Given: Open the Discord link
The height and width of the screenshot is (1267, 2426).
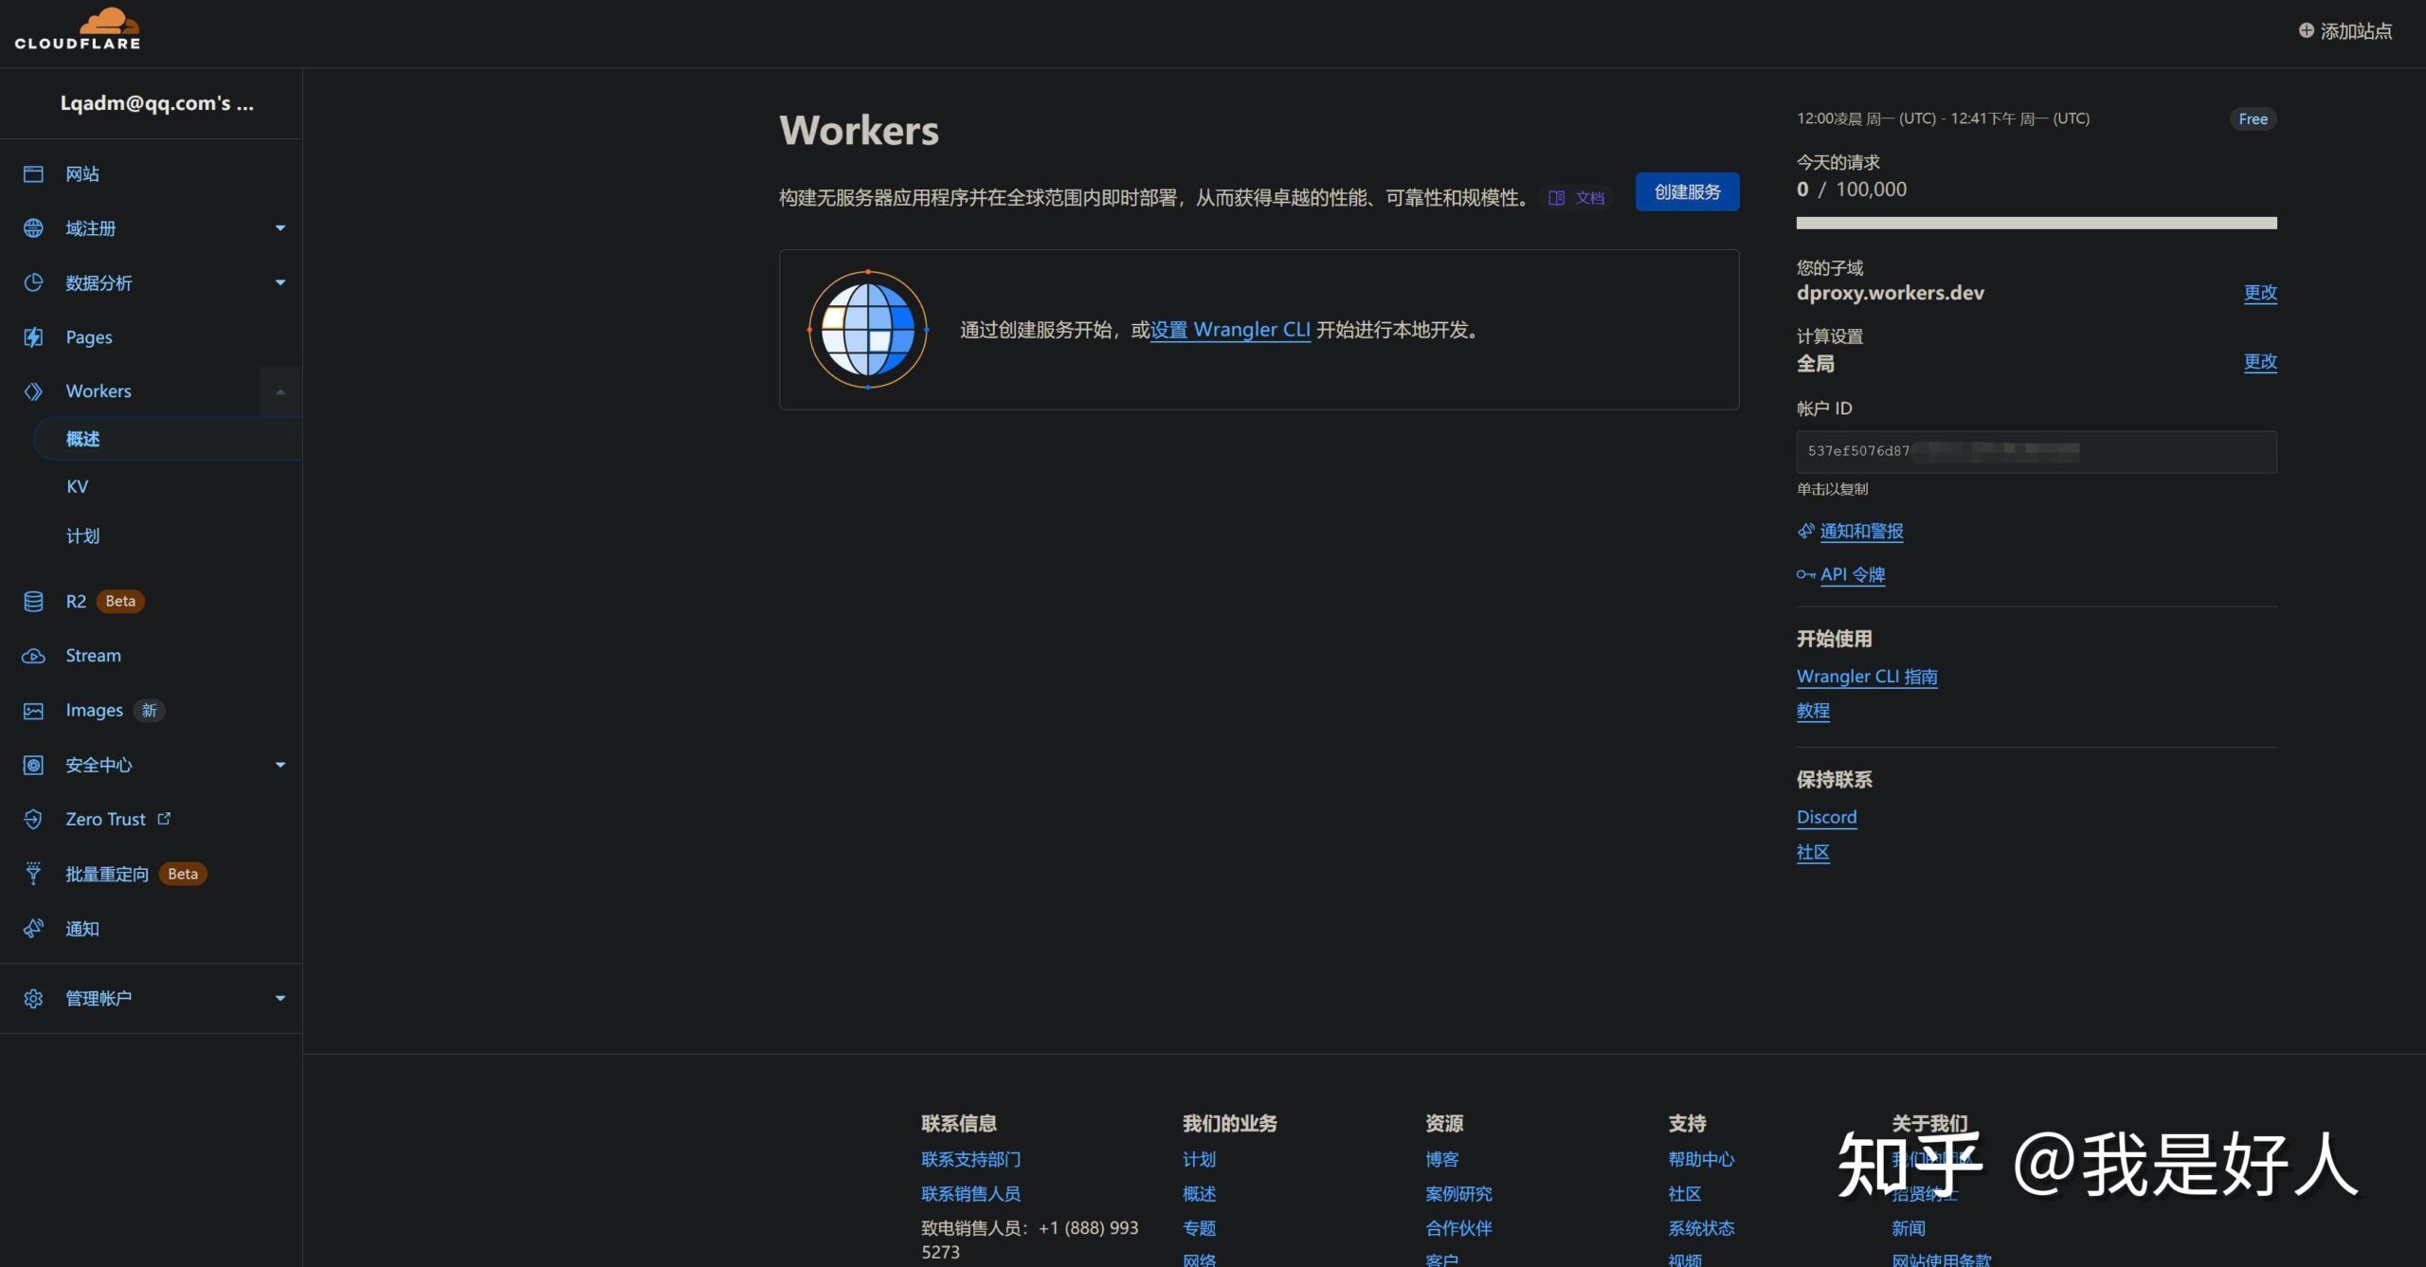Looking at the screenshot, I should pyautogui.click(x=1826, y=818).
